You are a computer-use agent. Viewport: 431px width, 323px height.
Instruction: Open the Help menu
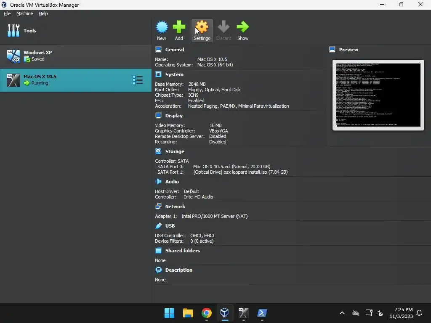click(x=43, y=13)
